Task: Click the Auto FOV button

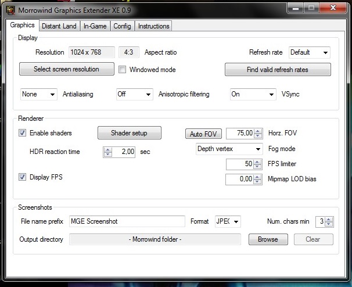Action: (x=203, y=134)
